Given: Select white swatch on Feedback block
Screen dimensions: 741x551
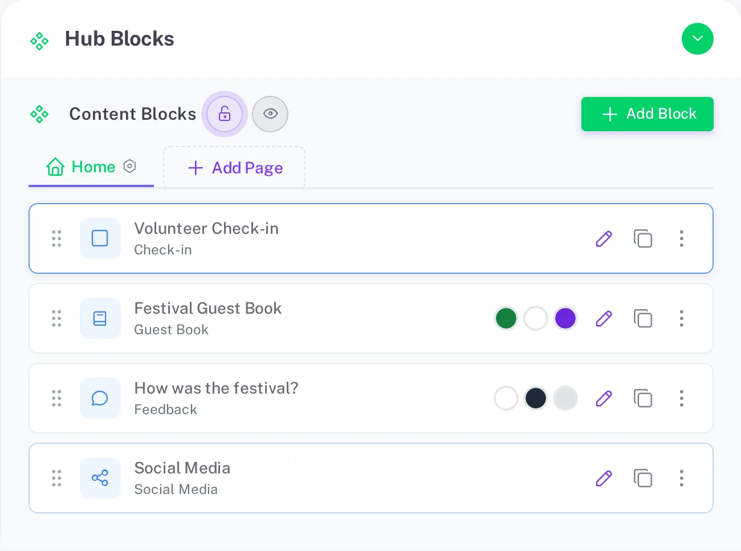Looking at the screenshot, I should [506, 398].
